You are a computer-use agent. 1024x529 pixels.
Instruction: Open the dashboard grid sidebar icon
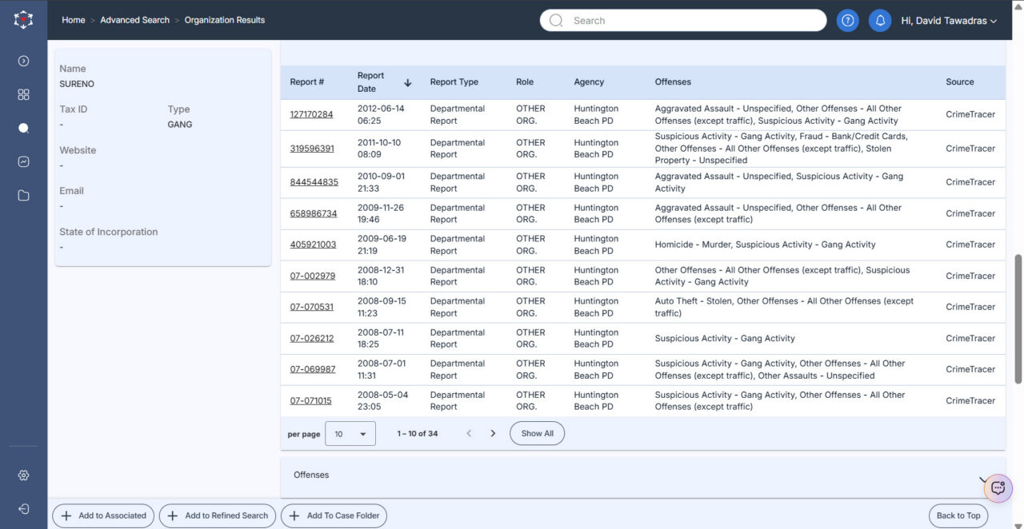23,94
